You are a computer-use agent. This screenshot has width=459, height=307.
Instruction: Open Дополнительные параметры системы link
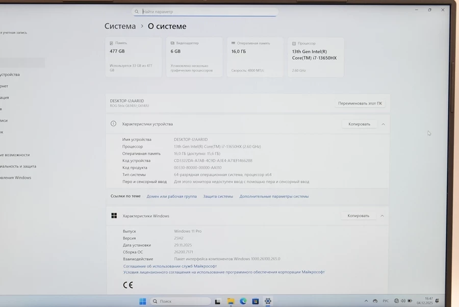pyautogui.click(x=274, y=196)
